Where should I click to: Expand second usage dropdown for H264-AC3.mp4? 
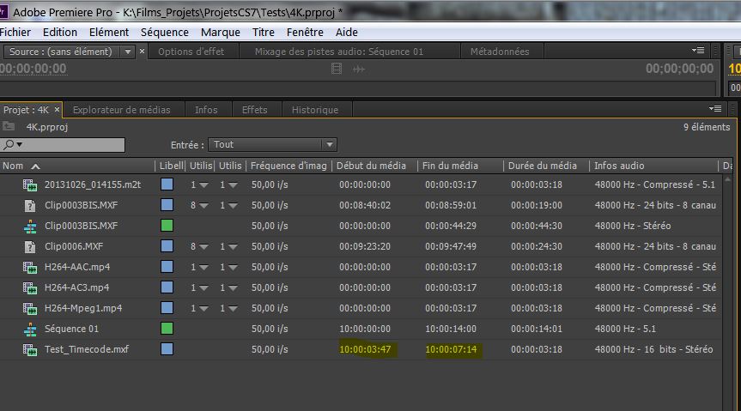pos(233,288)
